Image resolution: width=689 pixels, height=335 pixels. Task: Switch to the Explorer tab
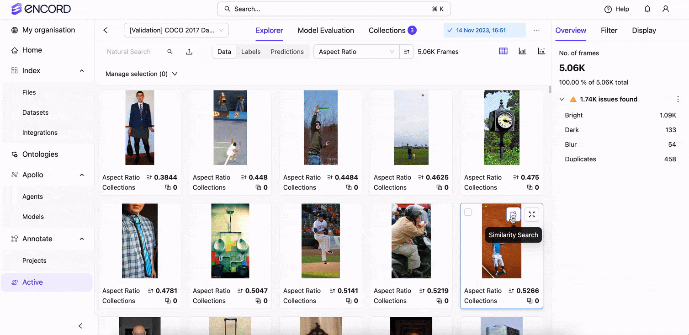269,30
